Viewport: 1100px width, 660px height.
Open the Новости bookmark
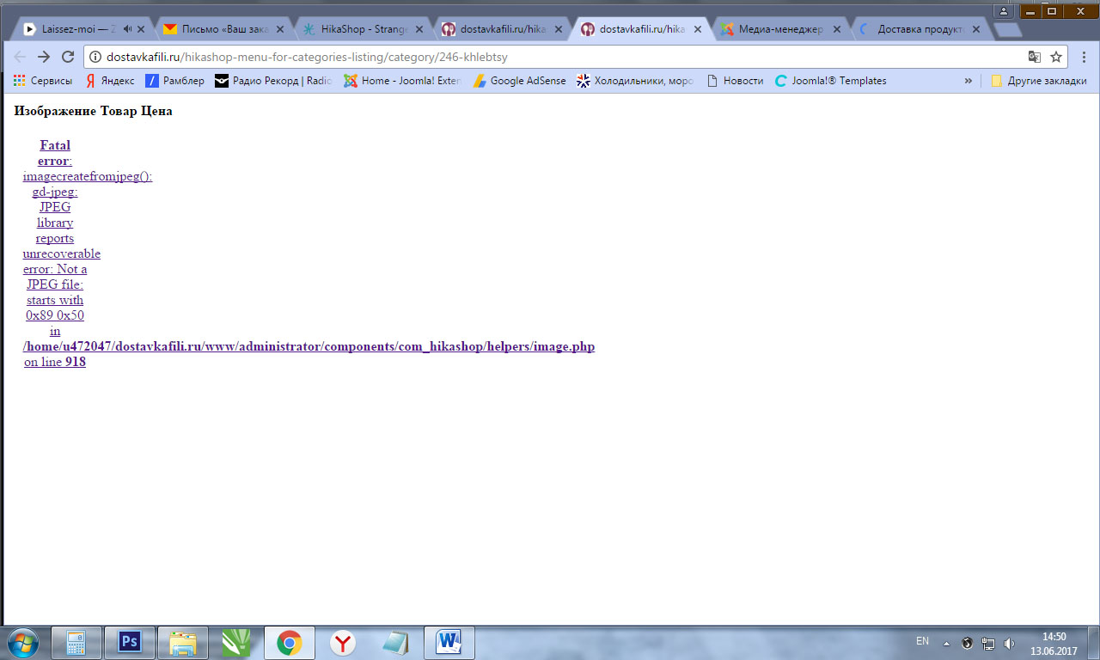coord(735,81)
